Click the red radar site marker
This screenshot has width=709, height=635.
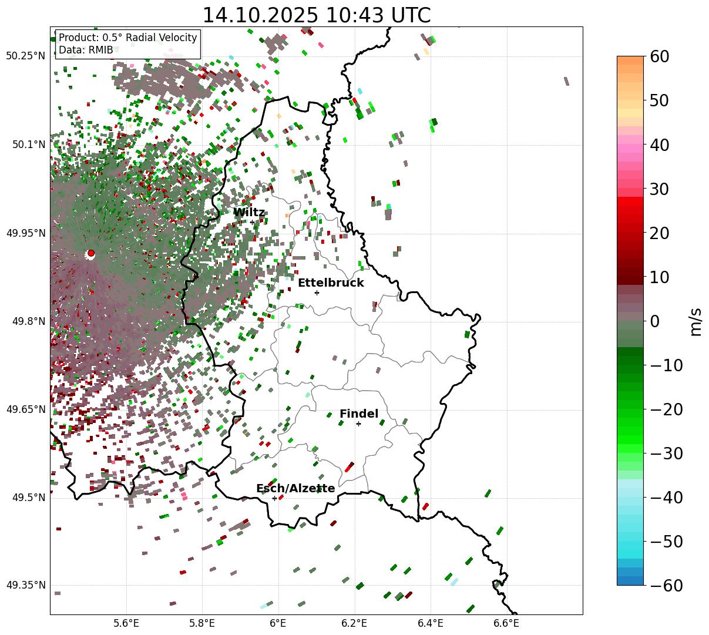pyautogui.click(x=90, y=253)
